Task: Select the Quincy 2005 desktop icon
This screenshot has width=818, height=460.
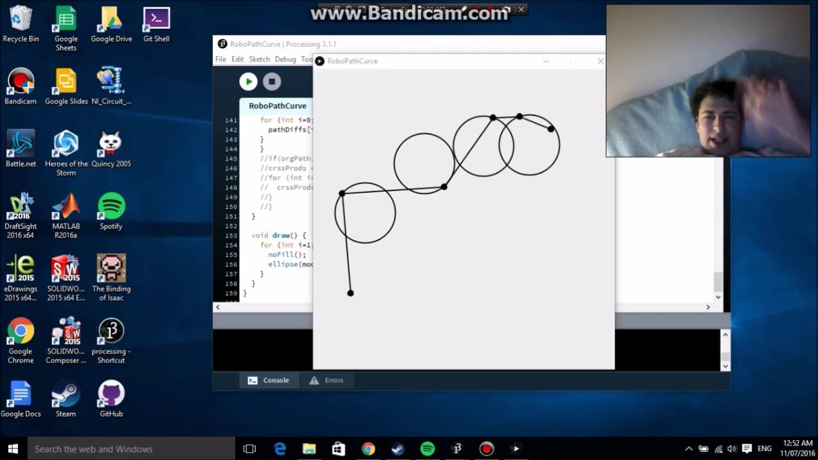Action: pos(111,149)
